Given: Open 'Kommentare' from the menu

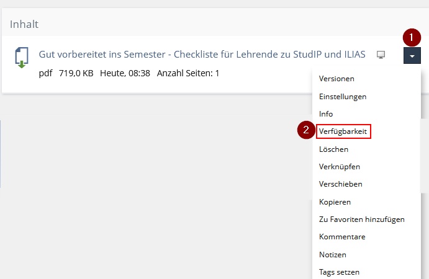Looking at the screenshot, I should (341, 237).
